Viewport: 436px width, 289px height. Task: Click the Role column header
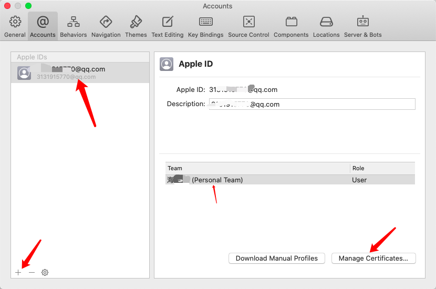point(382,168)
